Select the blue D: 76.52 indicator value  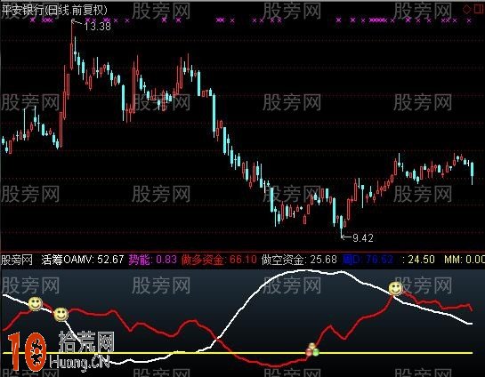(368, 260)
